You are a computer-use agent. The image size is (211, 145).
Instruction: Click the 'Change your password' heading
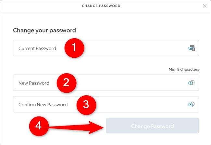click(x=44, y=30)
